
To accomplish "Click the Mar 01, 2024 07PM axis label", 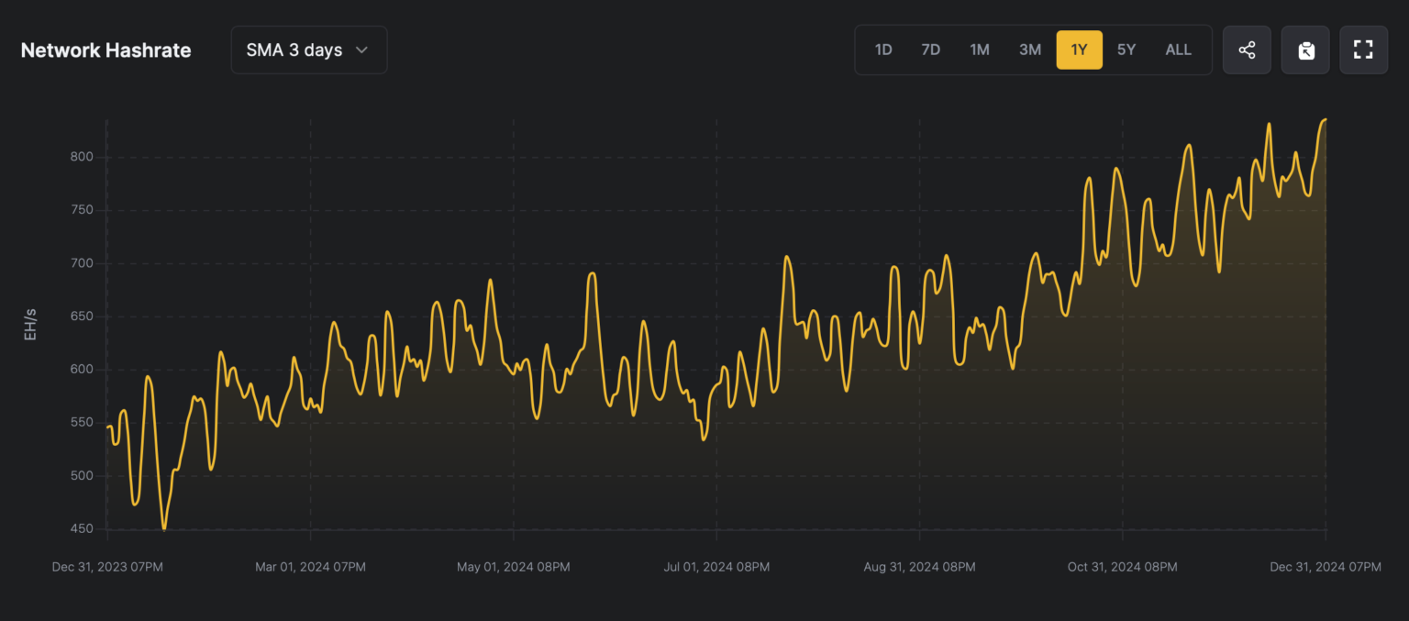I will [310, 567].
